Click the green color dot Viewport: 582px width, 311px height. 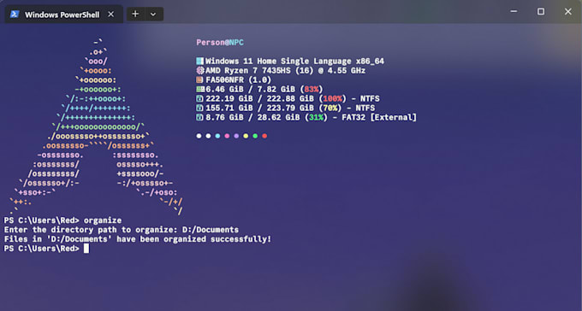tap(255, 136)
